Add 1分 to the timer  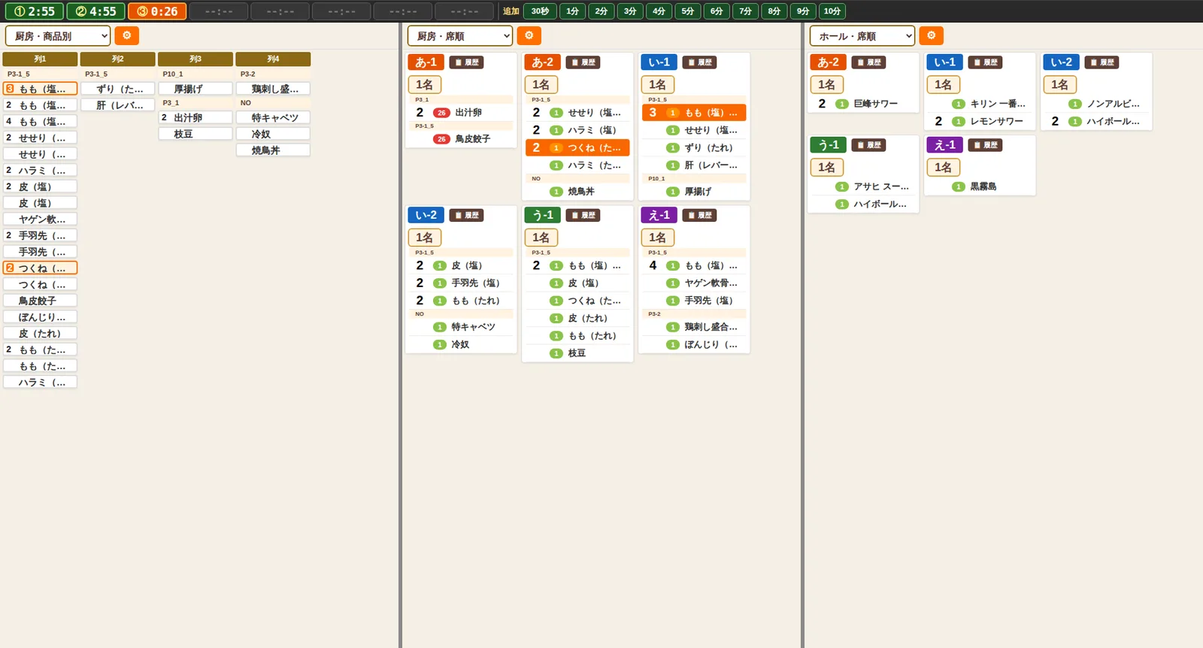pyautogui.click(x=573, y=11)
